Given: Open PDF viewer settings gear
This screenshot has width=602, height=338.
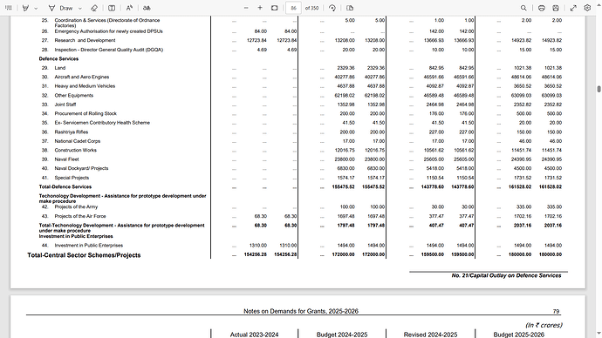Looking at the screenshot, I should click(587, 8).
